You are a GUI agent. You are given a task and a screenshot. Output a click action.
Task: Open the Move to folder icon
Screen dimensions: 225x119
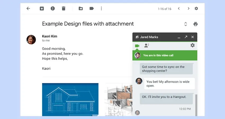81,8
